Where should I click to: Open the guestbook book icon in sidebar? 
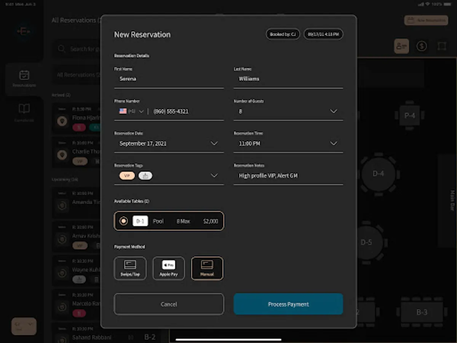click(x=24, y=109)
